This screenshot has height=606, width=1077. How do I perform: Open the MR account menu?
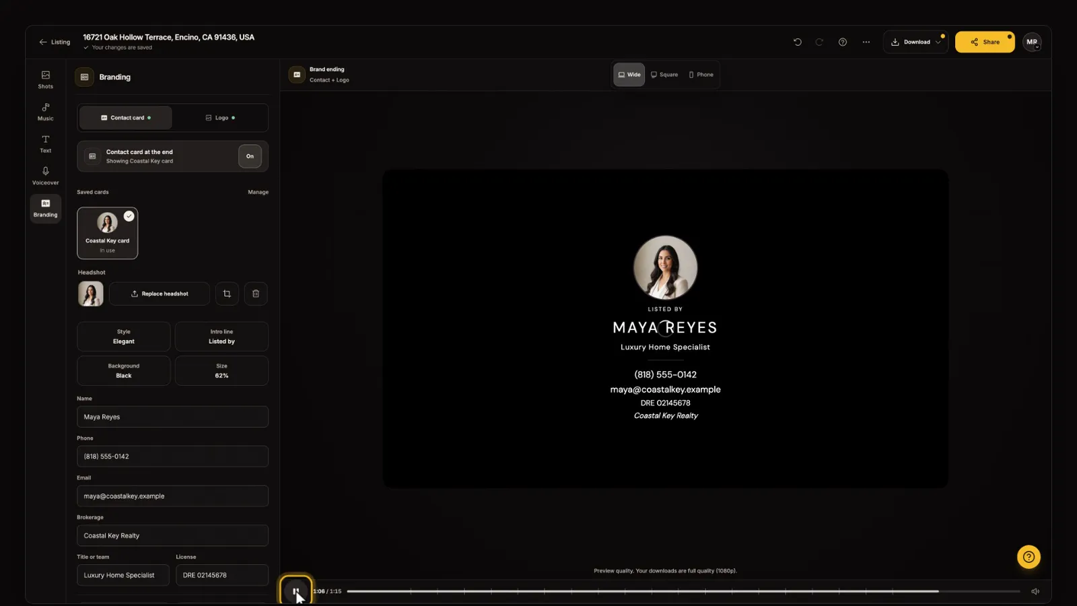point(1032,42)
